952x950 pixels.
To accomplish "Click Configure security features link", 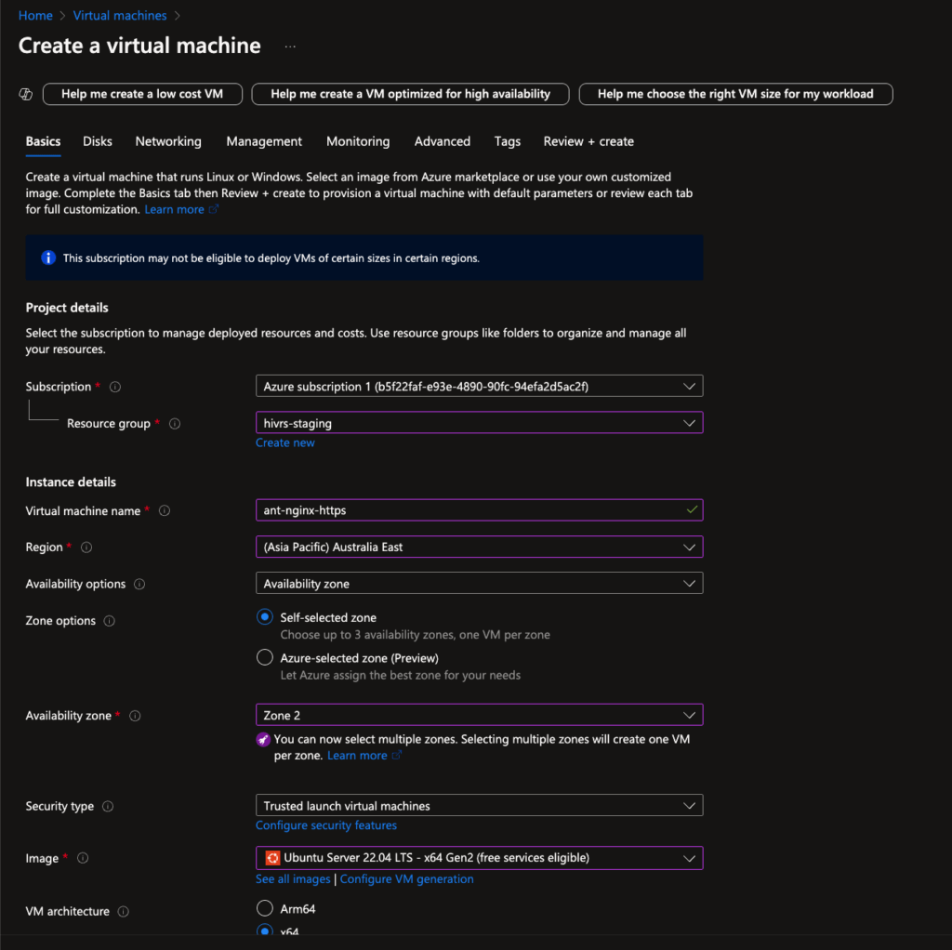I will click(326, 825).
